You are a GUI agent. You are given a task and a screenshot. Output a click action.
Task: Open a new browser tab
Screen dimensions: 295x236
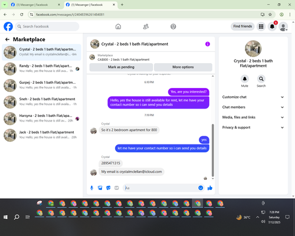(x=122, y=5)
